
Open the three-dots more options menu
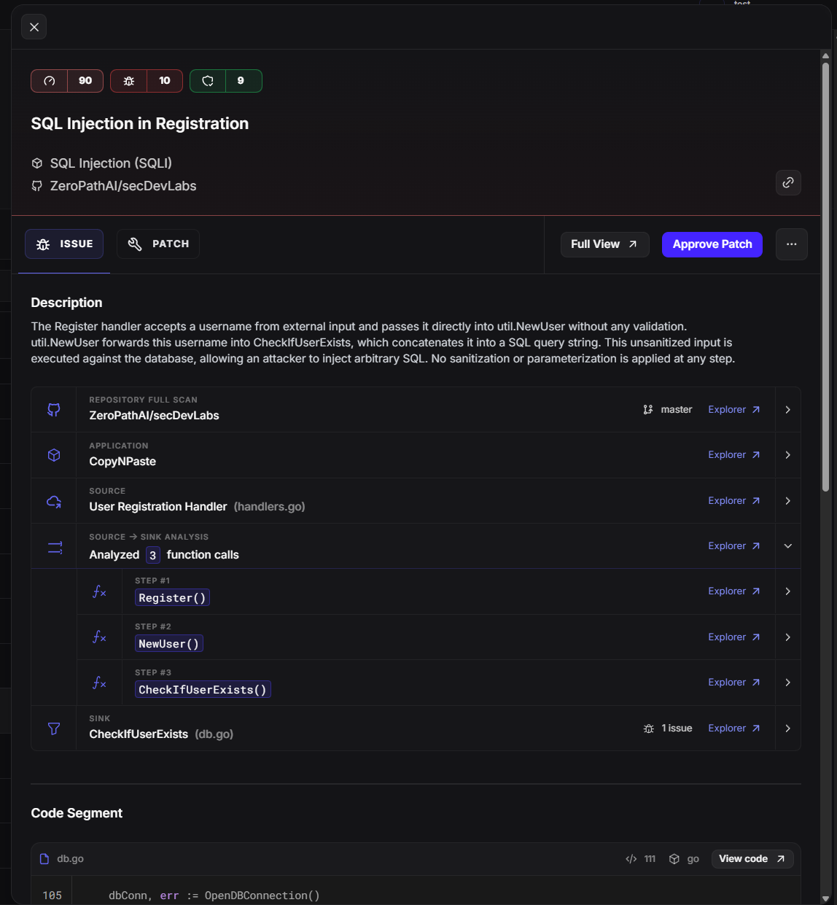click(x=792, y=244)
